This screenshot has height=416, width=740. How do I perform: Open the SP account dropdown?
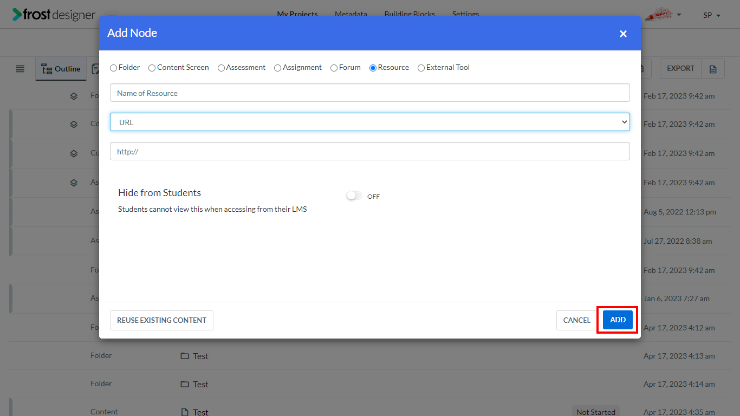coord(712,15)
